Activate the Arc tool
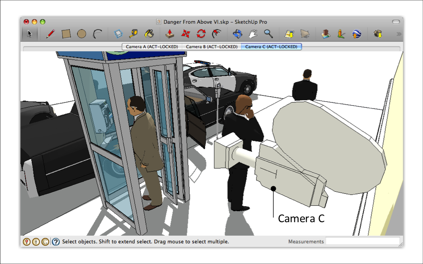Viewport: 423px width, 264px height. click(98, 34)
